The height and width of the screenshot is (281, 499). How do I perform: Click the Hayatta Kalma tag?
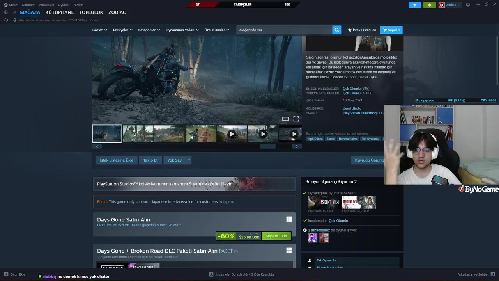(x=348, y=139)
